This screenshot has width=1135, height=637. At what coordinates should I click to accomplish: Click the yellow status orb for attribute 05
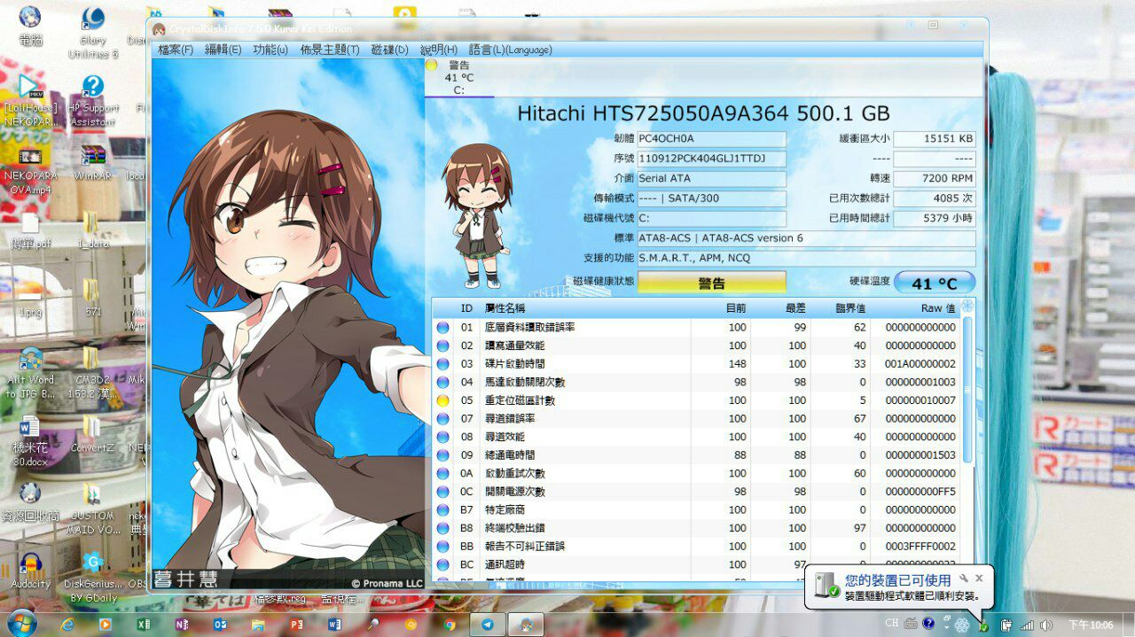442,400
